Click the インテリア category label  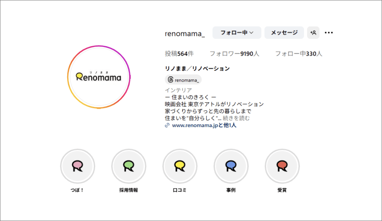(x=178, y=90)
